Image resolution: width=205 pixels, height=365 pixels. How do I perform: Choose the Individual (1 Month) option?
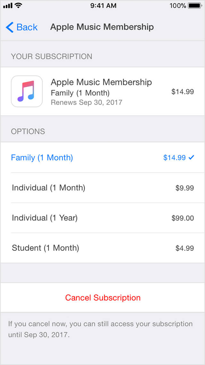(48, 188)
